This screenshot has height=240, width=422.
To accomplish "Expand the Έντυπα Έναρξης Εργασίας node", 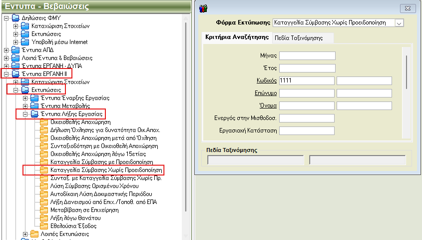I will point(25,98).
